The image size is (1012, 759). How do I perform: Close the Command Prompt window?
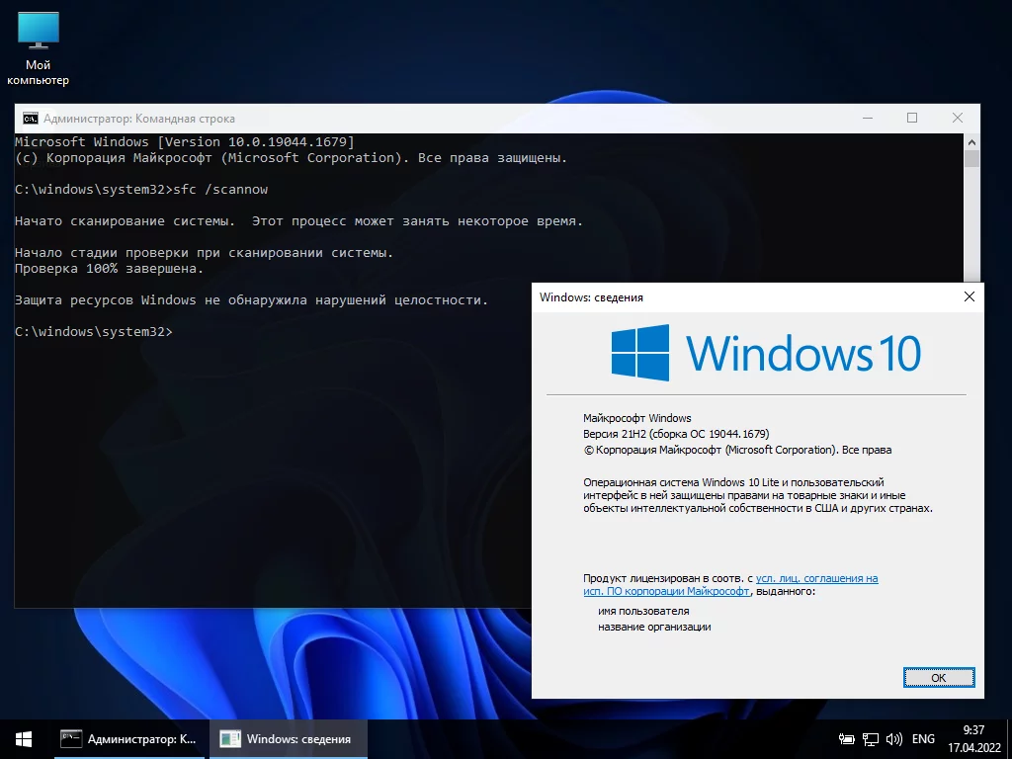(957, 118)
